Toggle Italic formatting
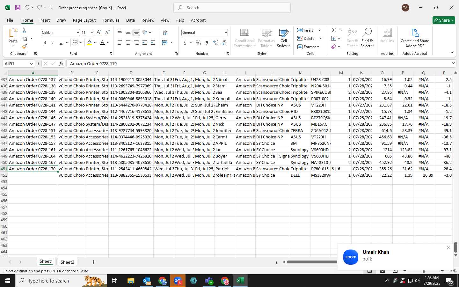 point(53,43)
